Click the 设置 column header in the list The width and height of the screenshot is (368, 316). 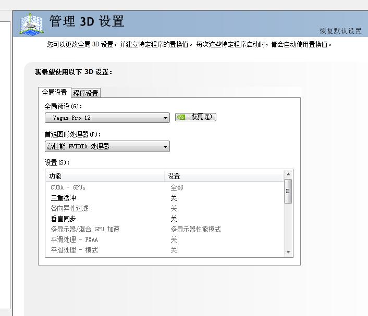coord(224,176)
